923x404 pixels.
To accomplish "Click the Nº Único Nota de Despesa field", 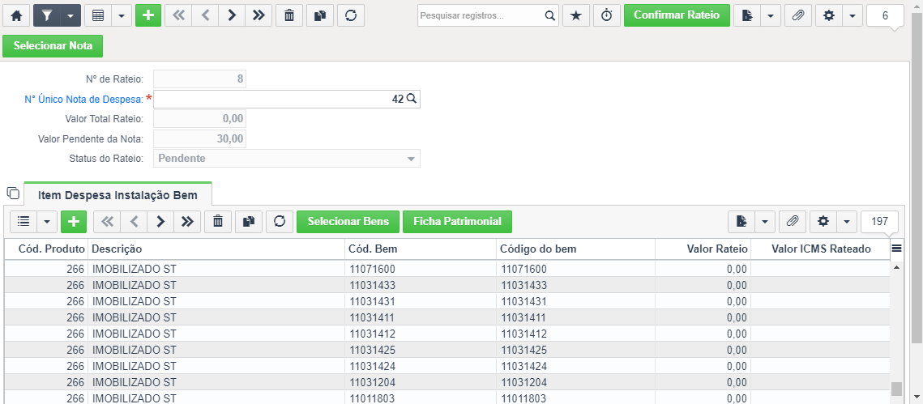I will 287,100.
